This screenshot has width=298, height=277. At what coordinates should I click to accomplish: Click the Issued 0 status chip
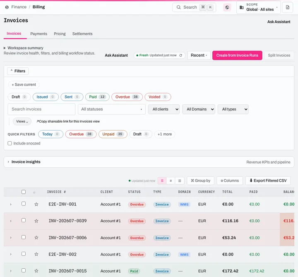46,97
